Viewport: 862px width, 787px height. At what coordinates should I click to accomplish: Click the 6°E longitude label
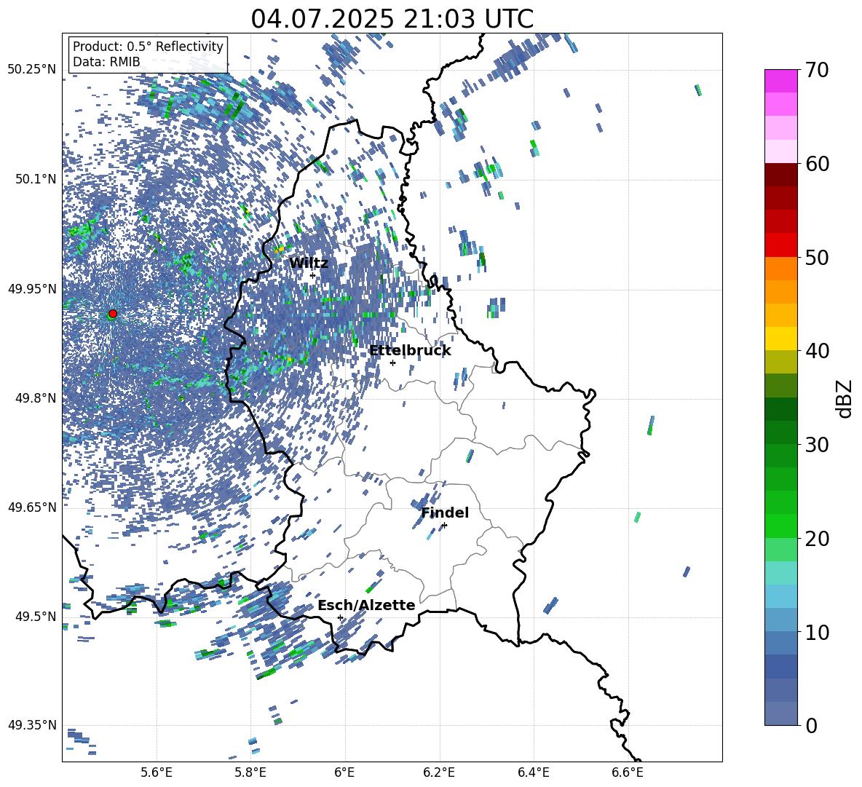344,773
